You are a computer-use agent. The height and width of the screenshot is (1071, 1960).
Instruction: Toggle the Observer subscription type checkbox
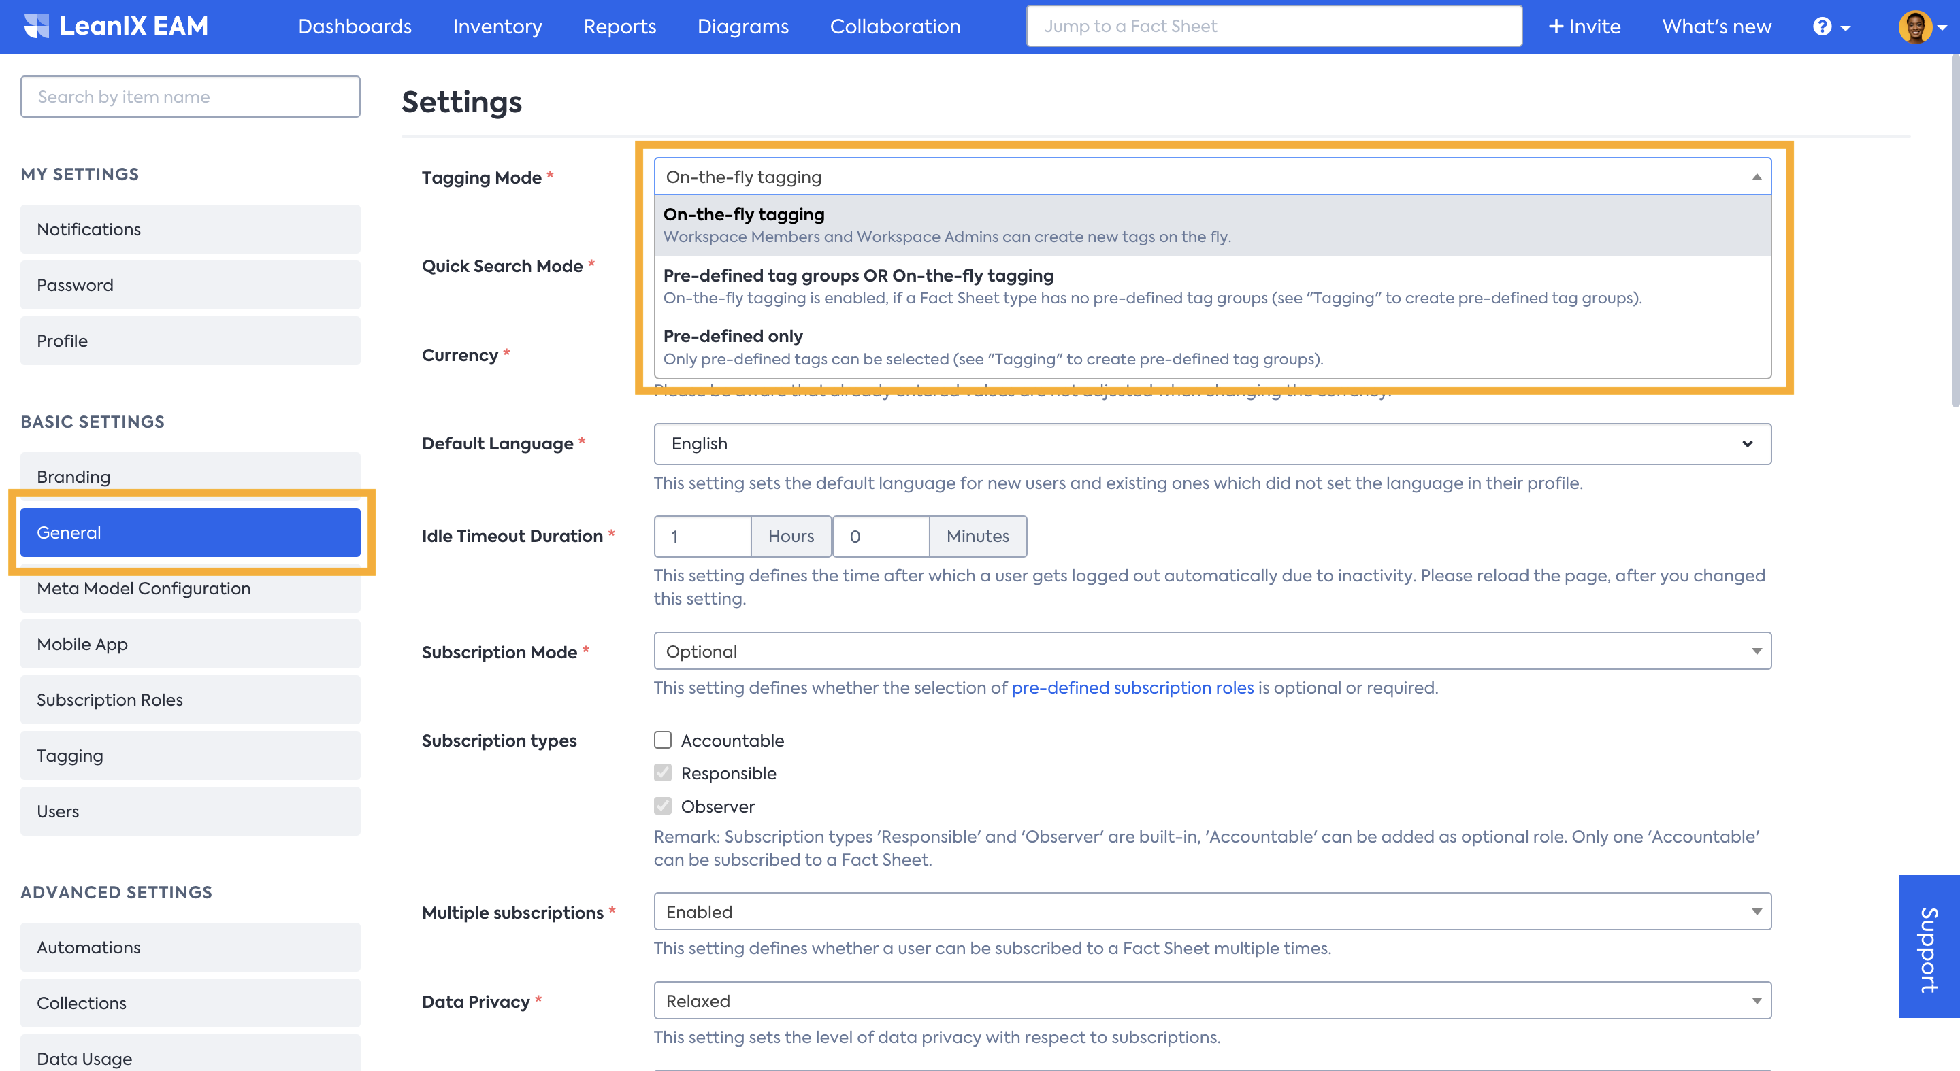(x=663, y=806)
